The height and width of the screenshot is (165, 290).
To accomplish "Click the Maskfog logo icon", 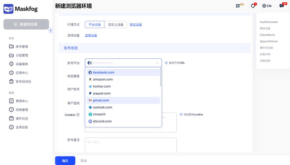I will click(8, 9).
